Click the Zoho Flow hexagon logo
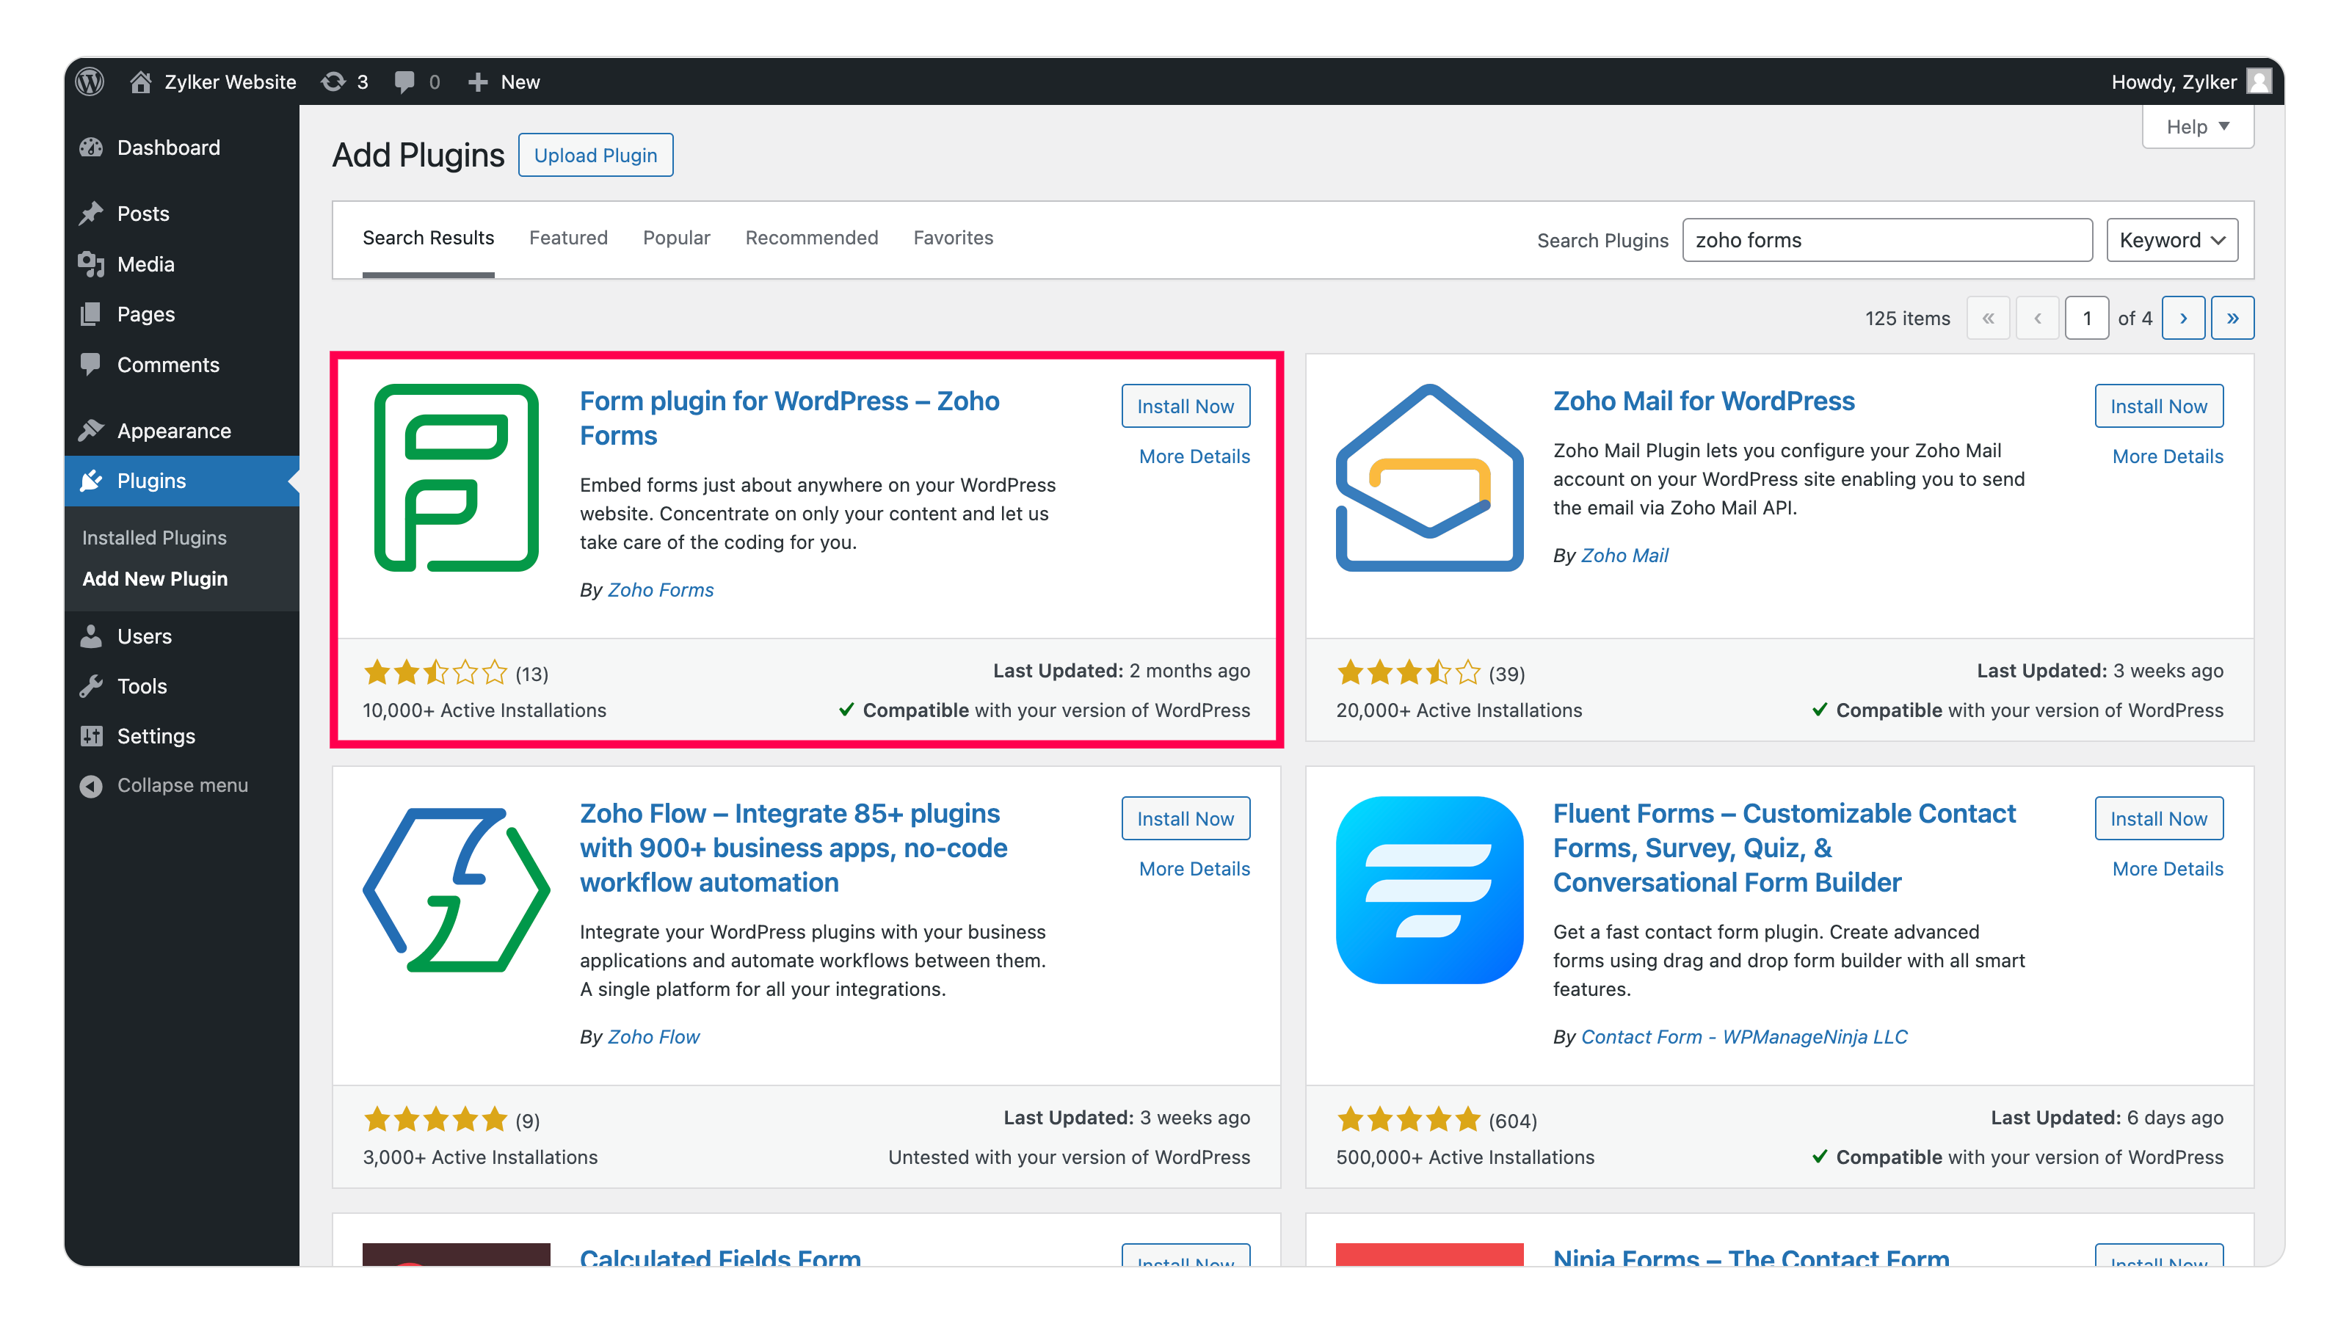Screen dimensions: 2349x1321 coord(456,889)
